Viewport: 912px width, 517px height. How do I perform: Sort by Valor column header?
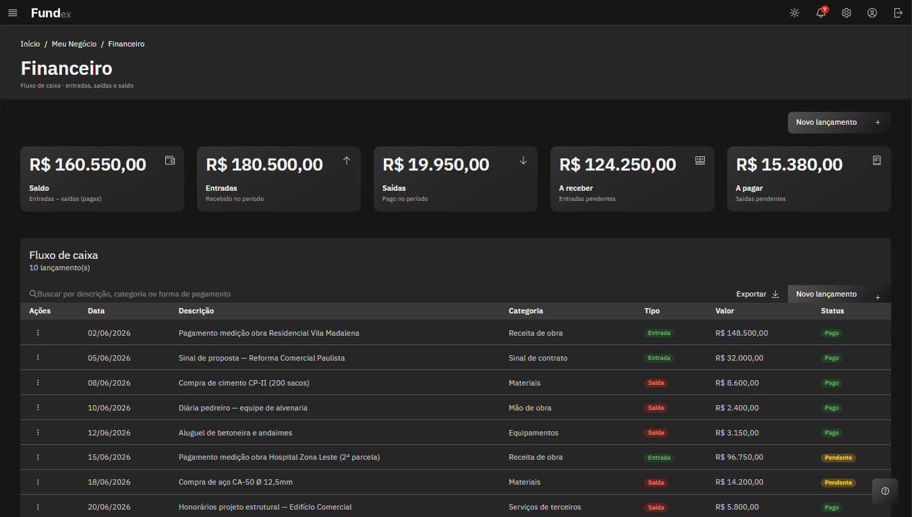725,311
